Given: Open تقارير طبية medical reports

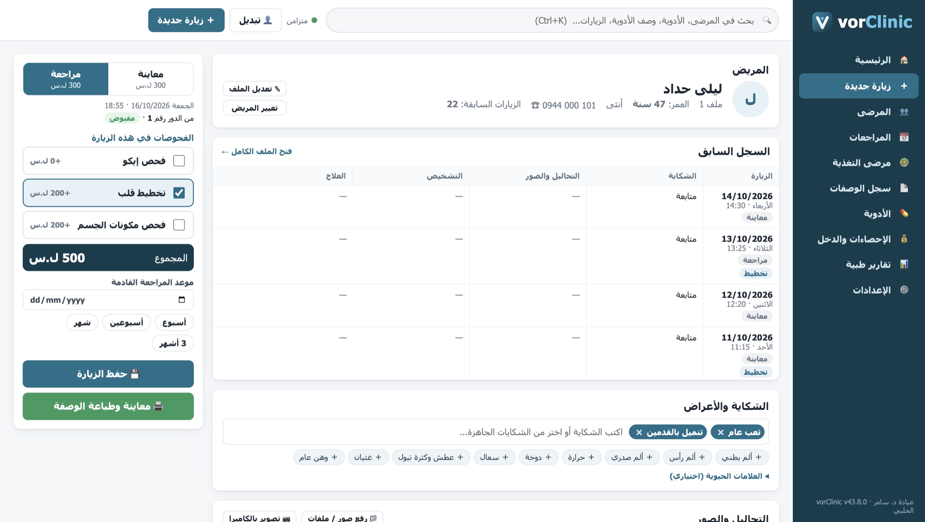Looking at the screenshot, I should coord(859,264).
